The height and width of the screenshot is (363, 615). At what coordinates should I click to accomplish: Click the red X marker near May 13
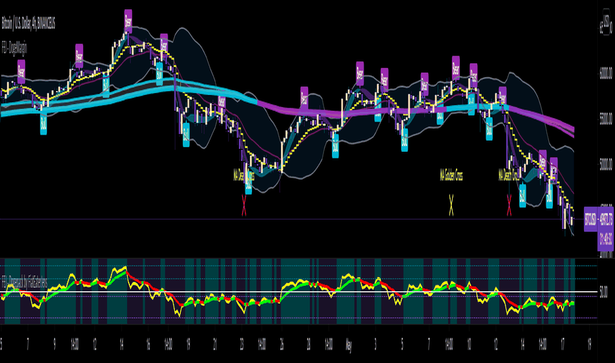(509, 205)
